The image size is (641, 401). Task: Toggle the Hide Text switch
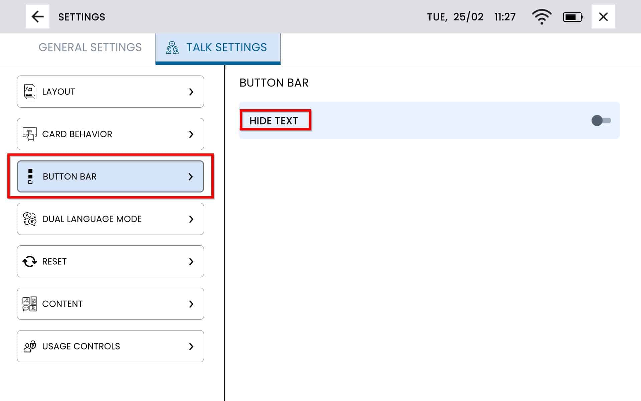(601, 120)
